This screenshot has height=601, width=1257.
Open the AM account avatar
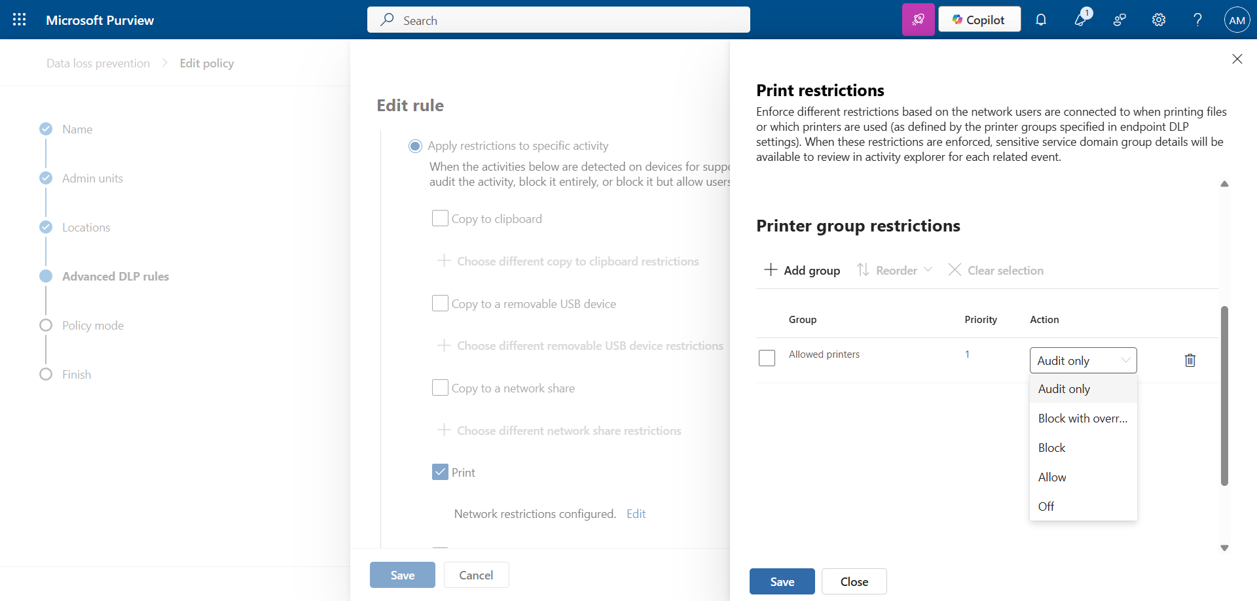(1237, 20)
